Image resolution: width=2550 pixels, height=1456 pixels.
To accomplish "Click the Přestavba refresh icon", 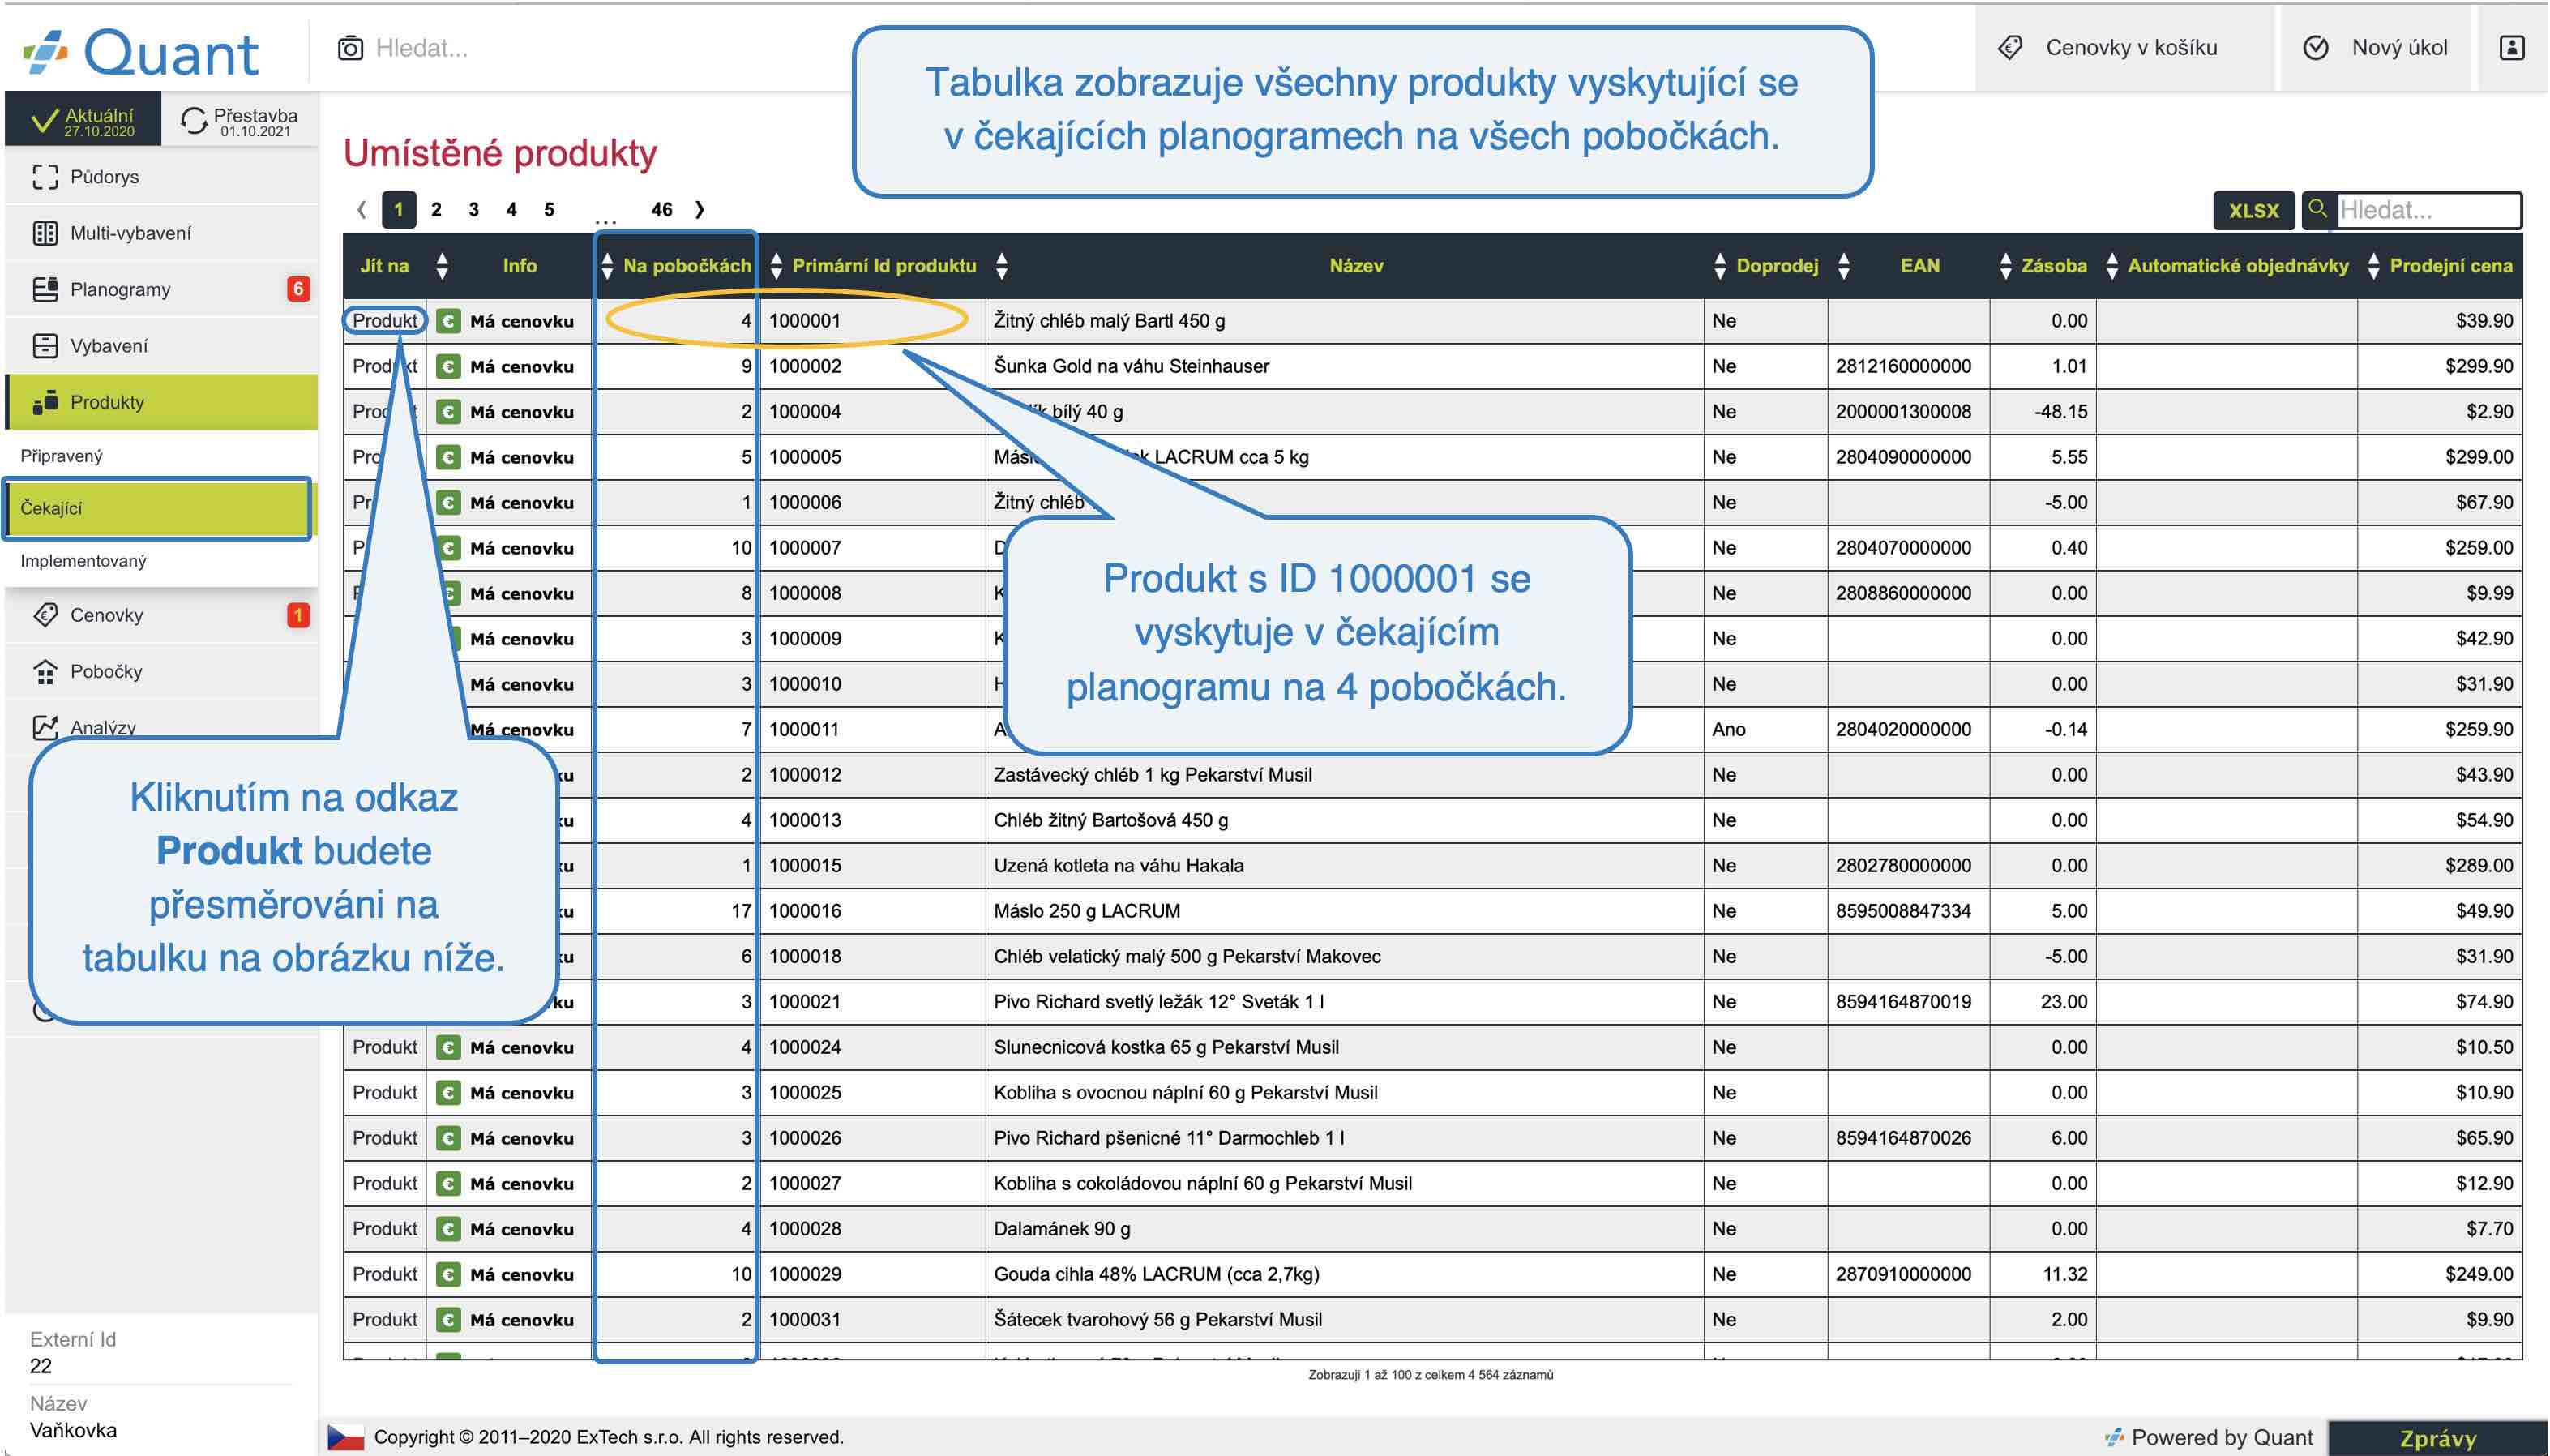I will (193, 120).
